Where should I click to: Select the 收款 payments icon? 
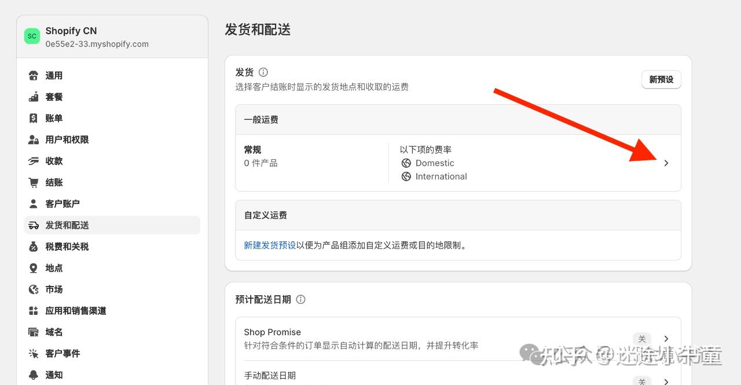tap(33, 161)
